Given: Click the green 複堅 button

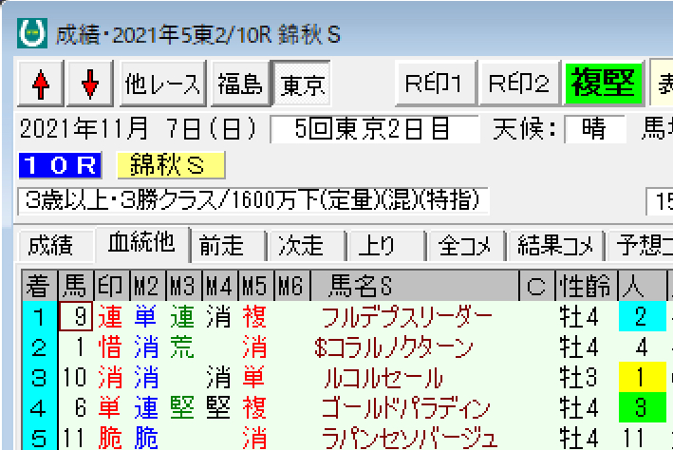Looking at the screenshot, I should click(x=604, y=84).
